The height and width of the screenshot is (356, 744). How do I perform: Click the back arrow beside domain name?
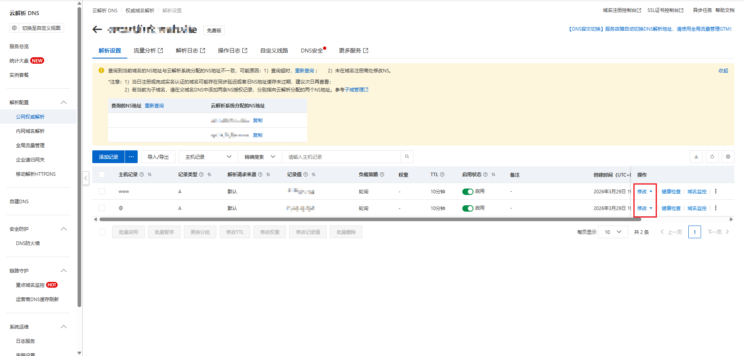[x=97, y=29]
